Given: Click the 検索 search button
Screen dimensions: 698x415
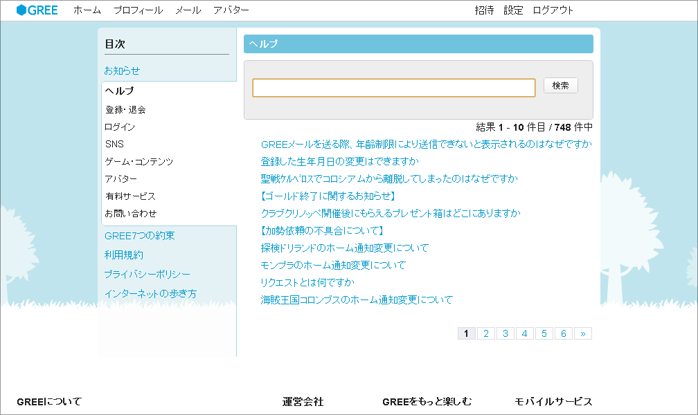Looking at the screenshot, I should [561, 85].
